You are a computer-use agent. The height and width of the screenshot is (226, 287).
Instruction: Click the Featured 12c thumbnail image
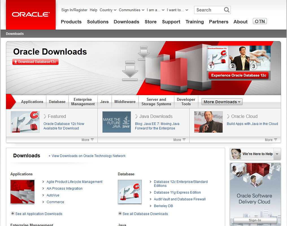(25, 122)
